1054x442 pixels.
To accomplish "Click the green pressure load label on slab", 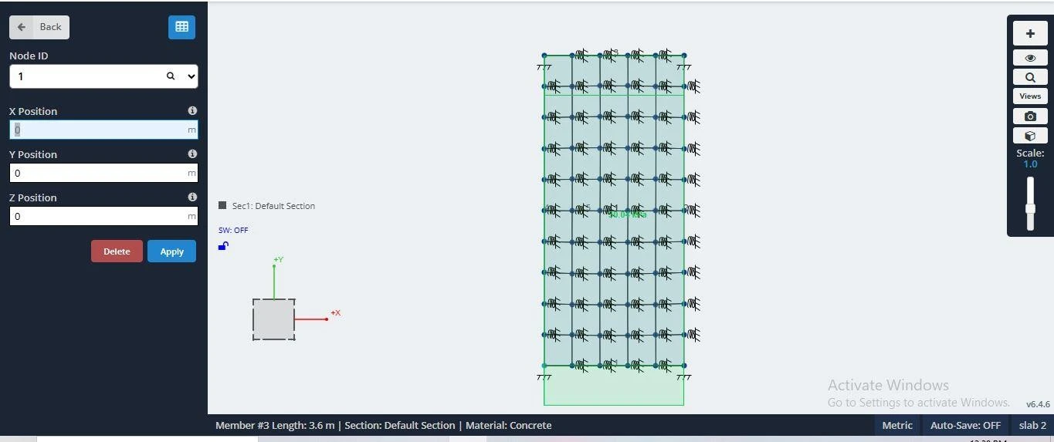I will [x=628, y=215].
